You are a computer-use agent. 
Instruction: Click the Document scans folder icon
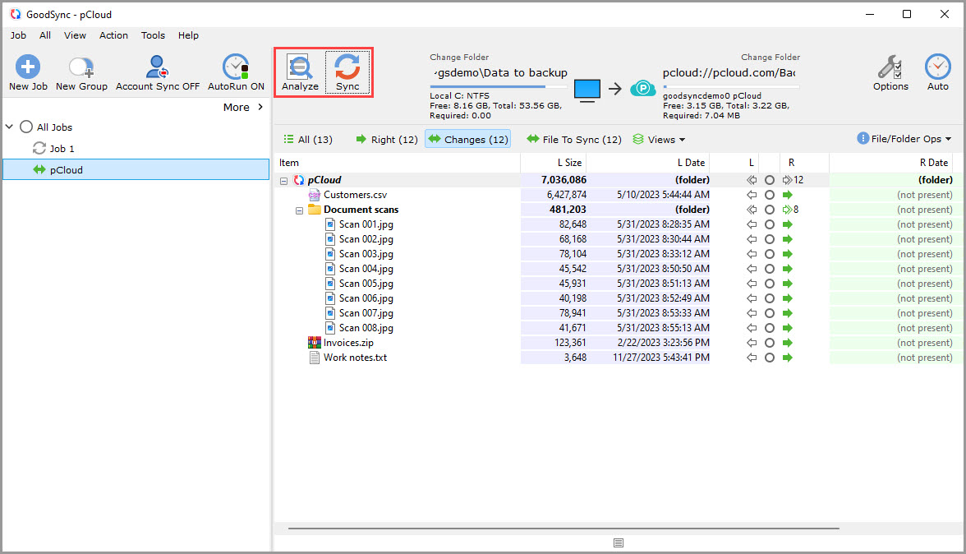pyautogui.click(x=314, y=210)
